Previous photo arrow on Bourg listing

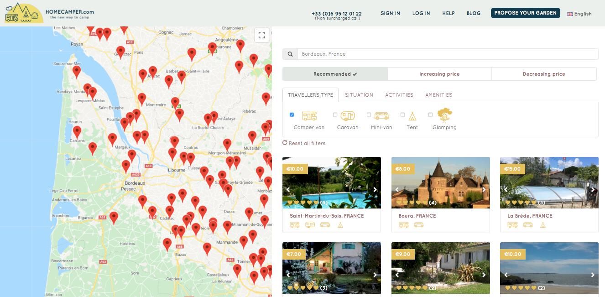click(397, 190)
